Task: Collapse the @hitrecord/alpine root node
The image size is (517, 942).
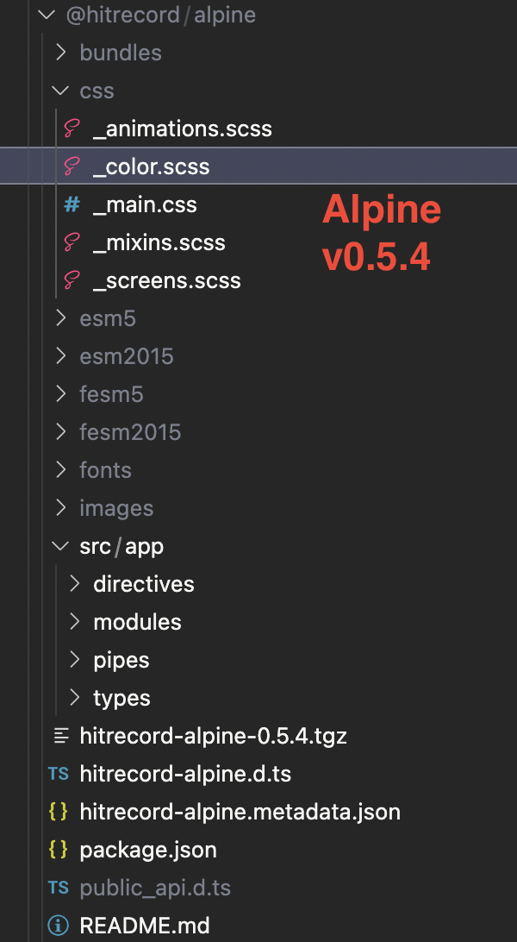Action: pos(46,15)
